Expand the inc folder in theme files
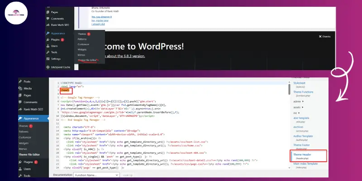The image size is (362, 181). (x=296, y=113)
